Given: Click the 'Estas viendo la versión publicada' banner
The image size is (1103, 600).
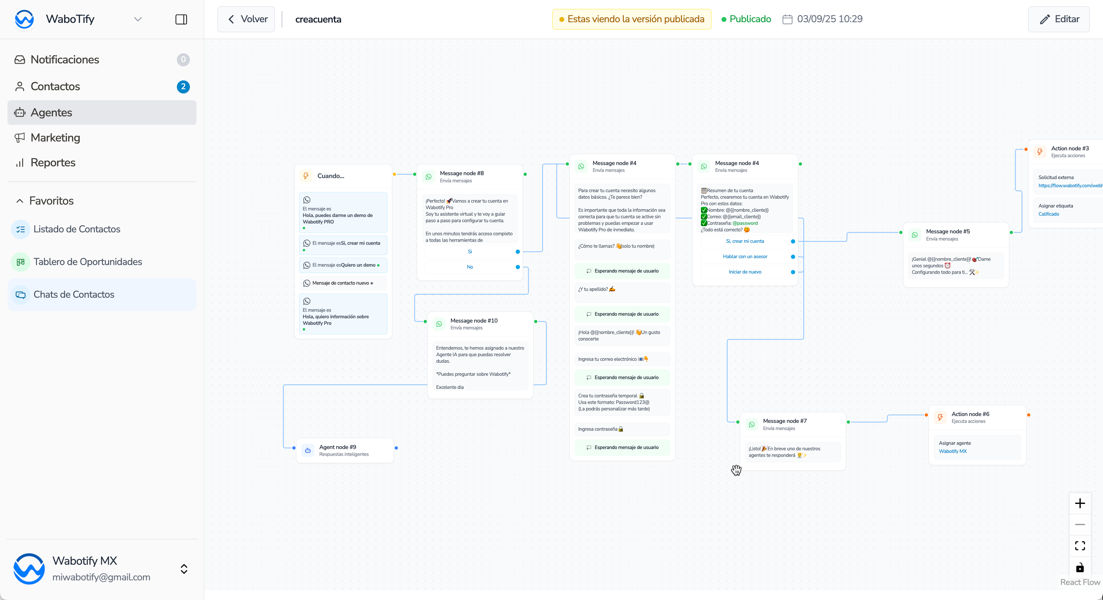Looking at the screenshot, I should (x=632, y=19).
